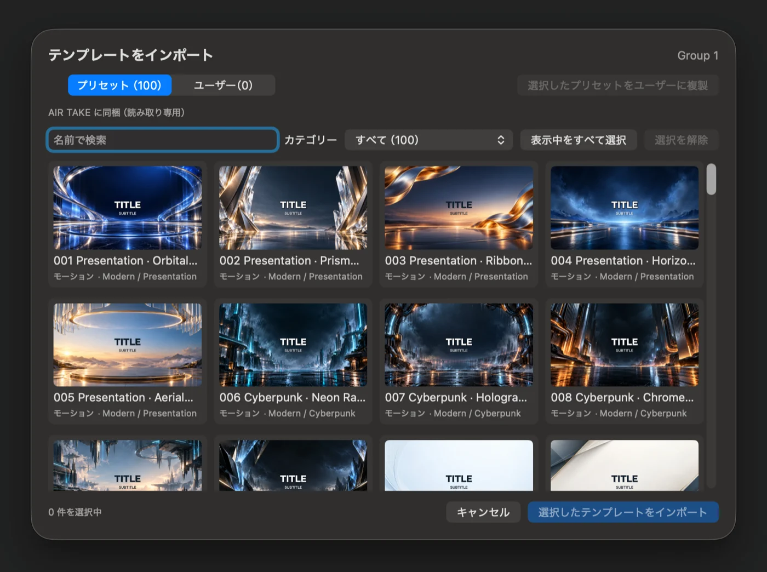The height and width of the screenshot is (572, 767).
Task: Select the 004 Presentation Horizon thumbnail
Action: pos(625,208)
